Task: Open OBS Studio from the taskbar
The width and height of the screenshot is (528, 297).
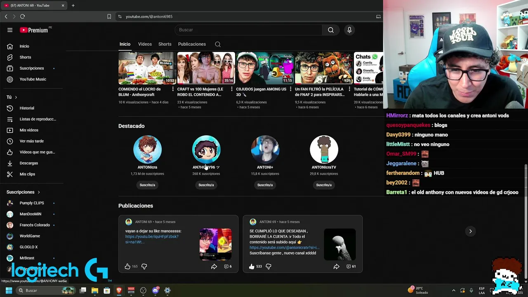Action: (143, 290)
